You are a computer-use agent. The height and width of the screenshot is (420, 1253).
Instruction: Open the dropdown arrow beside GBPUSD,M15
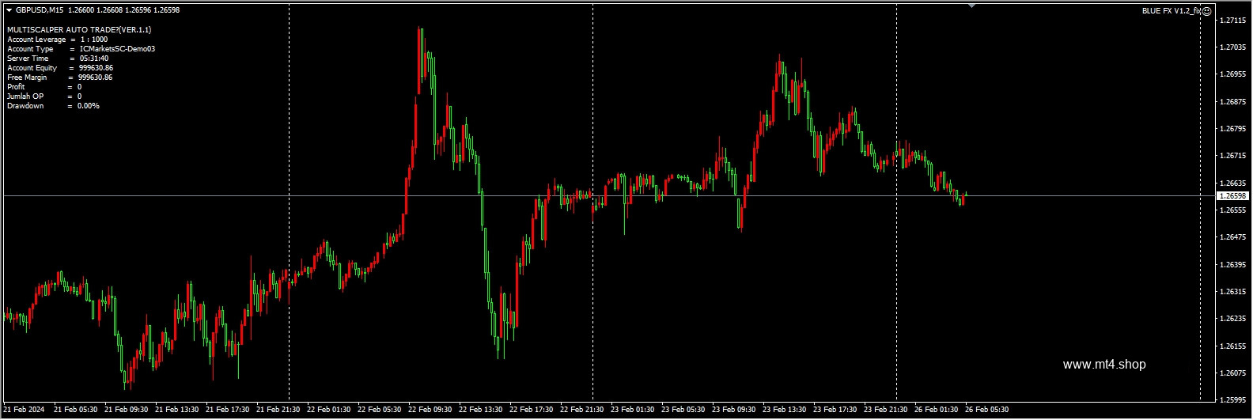9,10
